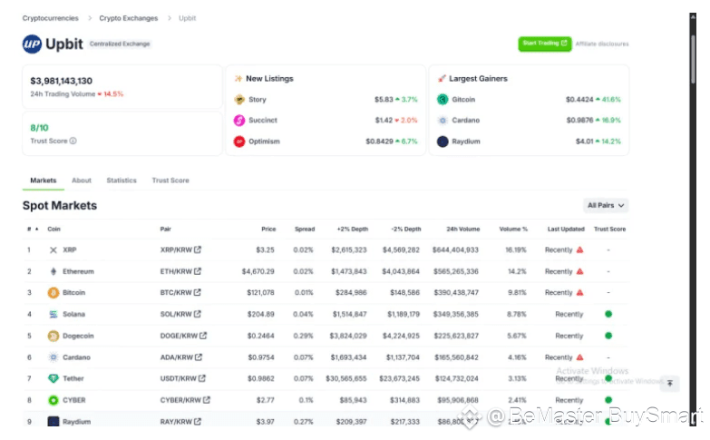Click Bitcoin price $121,078 cell
Image resolution: width=710 pixels, height=440 pixels.
pyautogui.click(x=260, y=293)
